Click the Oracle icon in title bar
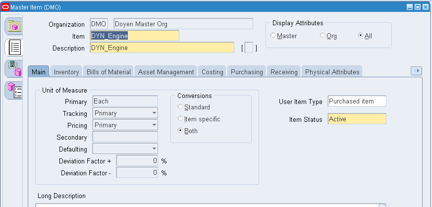 (x=5, y=7)
